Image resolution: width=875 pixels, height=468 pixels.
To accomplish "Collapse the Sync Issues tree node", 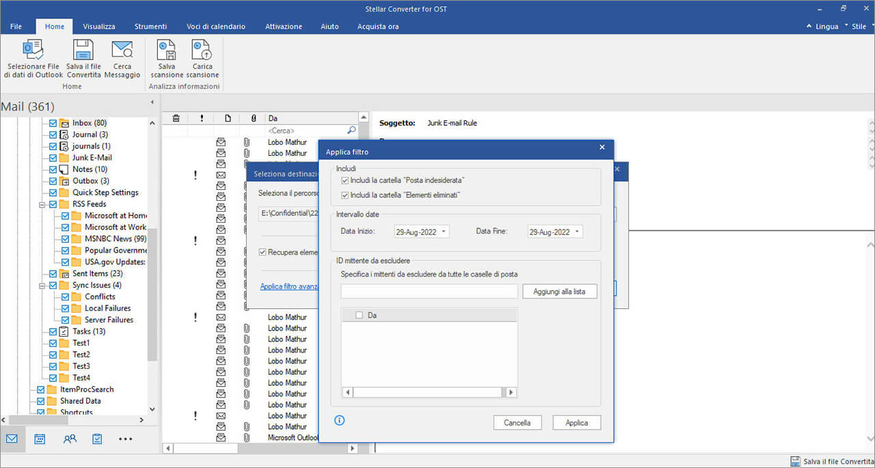I will pyautogui.click(x=42, y=285).
